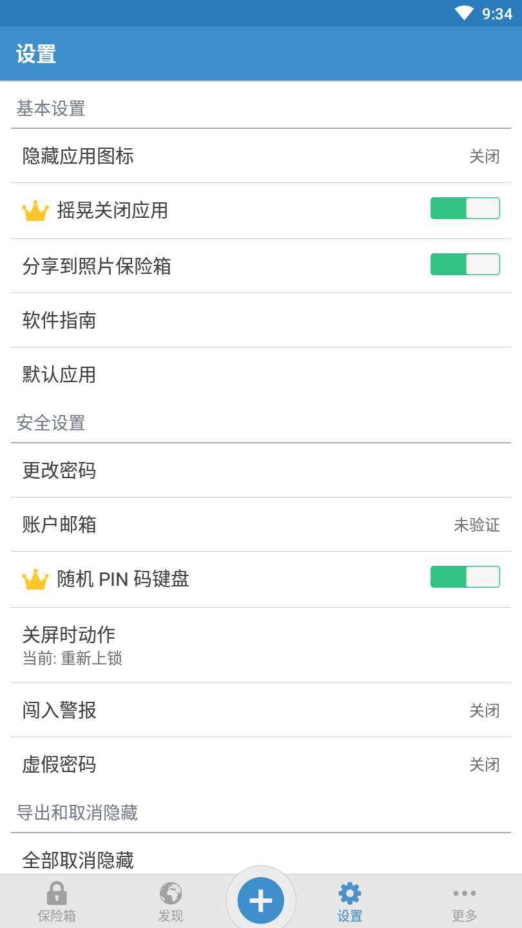Open the 虚假密码 setting
This screenshot has height=928, width=522.
coord(261,764)
